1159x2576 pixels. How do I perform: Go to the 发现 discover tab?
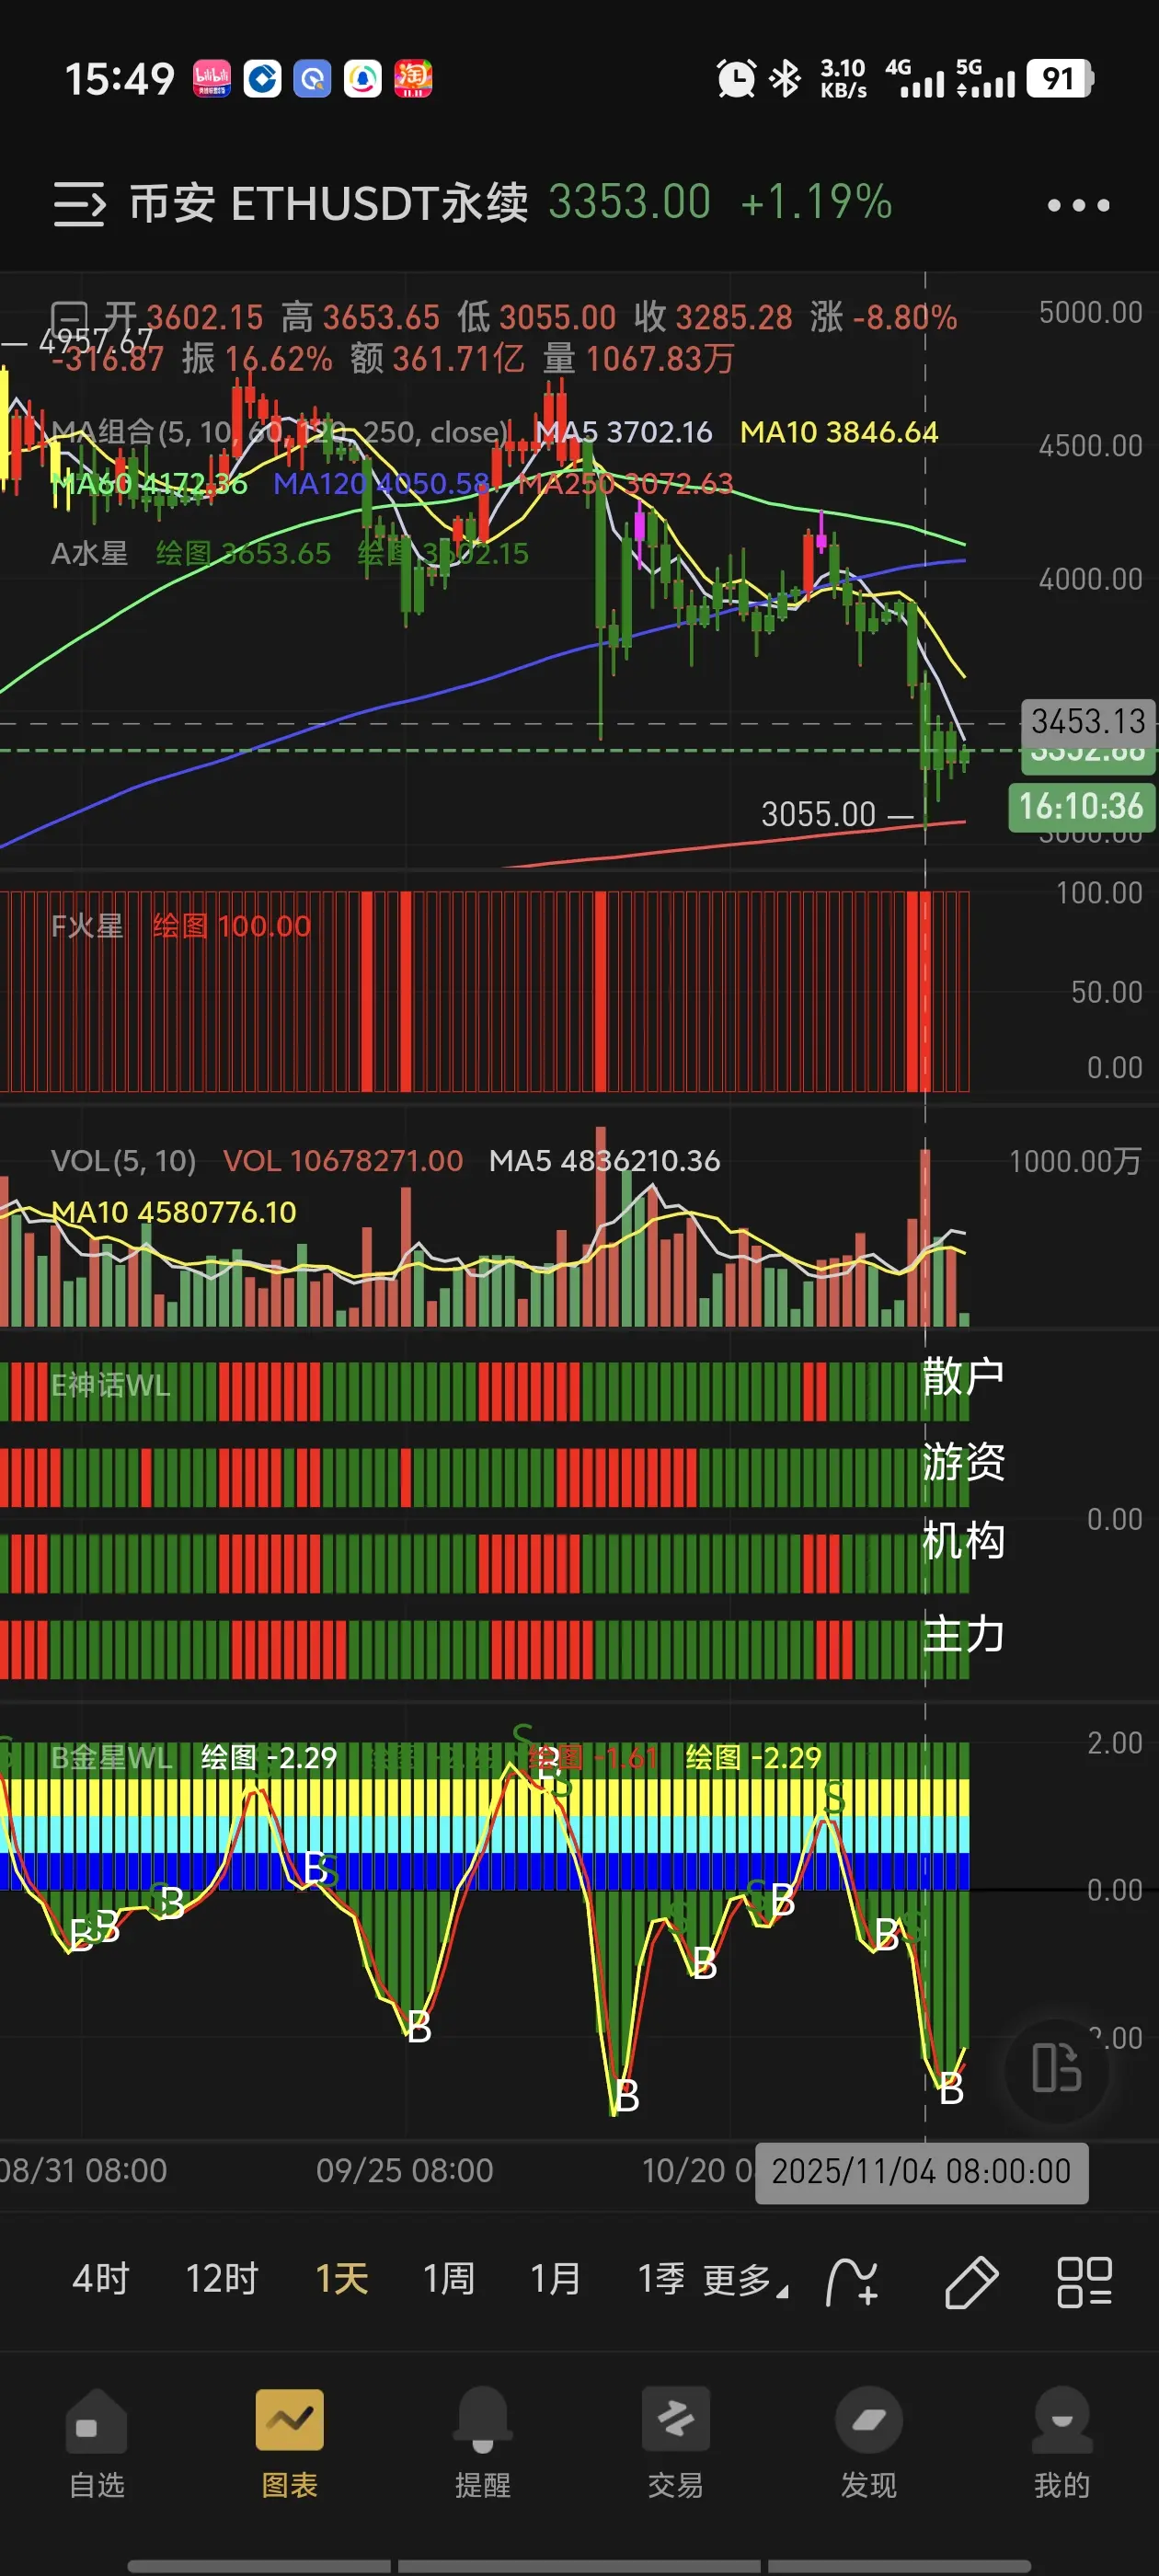click(x=869, y=2443)
